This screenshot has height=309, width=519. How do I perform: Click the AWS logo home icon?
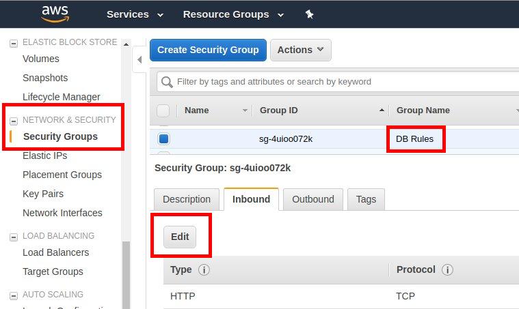[55, 14]
